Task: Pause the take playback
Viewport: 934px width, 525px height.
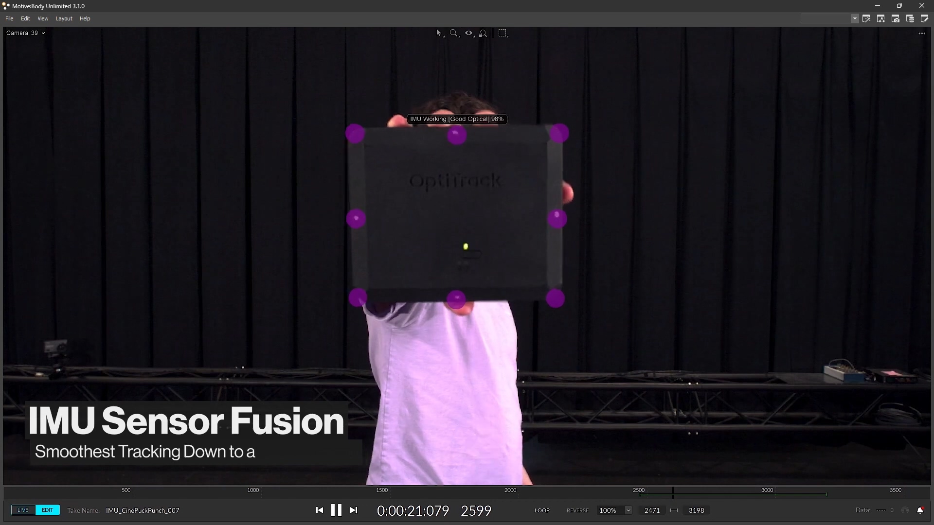Action: click(x=336, y=510)
